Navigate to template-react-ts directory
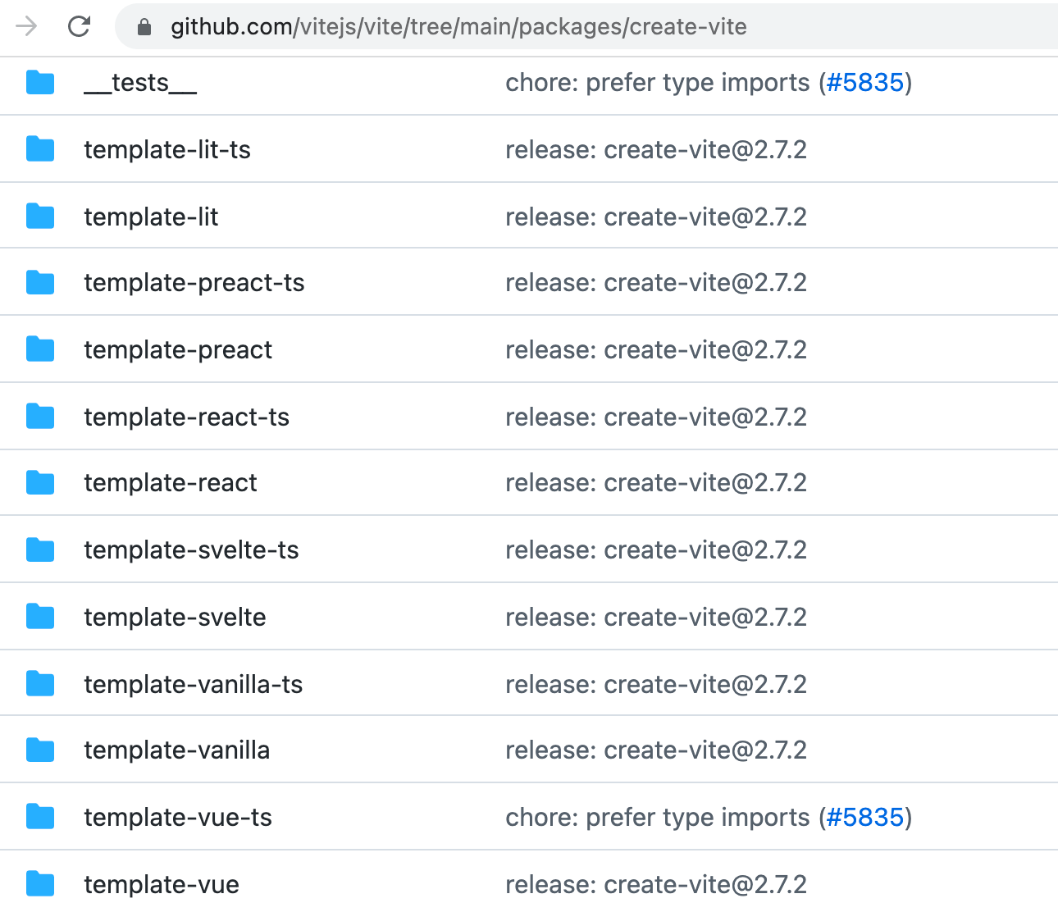Viewport: 1058px width, 912px height. point(187,417)
